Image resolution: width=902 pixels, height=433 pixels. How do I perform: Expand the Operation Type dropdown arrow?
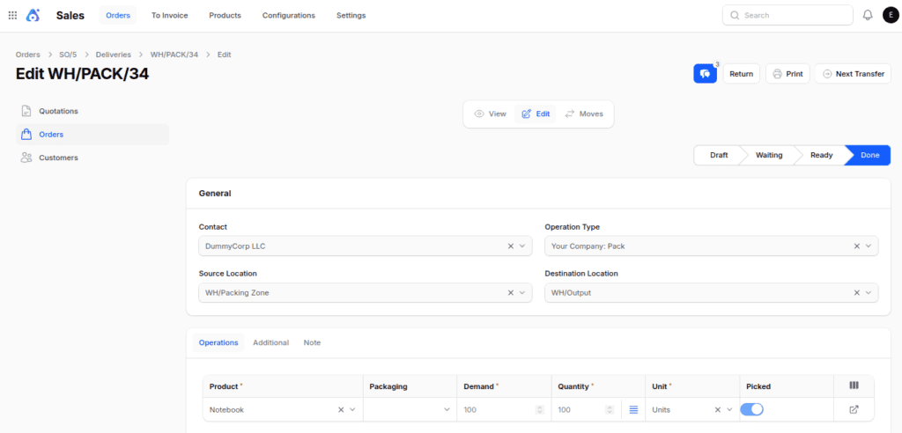pos(869,246)
